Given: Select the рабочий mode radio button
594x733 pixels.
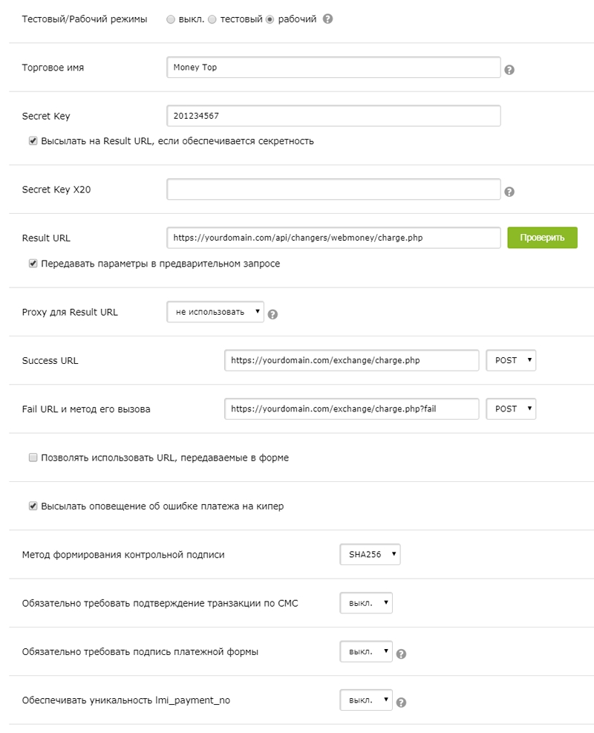Looking at the screenshot, I should pos(270,20).
